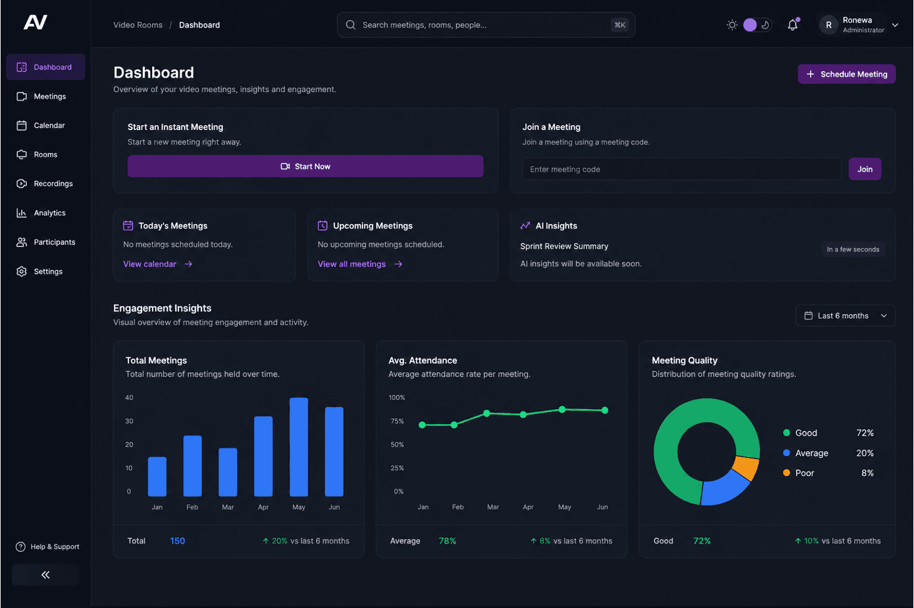Click the May bar in Total Meetings
The image size is (914, 608).
(x=299, y=447)
